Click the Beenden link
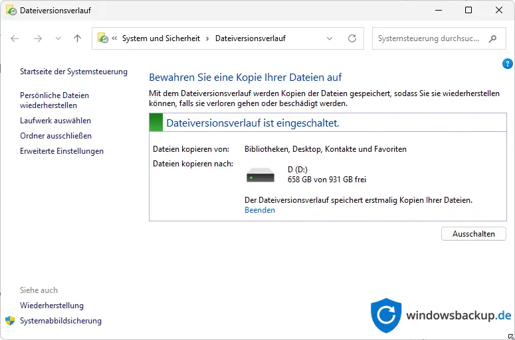 (x=260, y=210)
